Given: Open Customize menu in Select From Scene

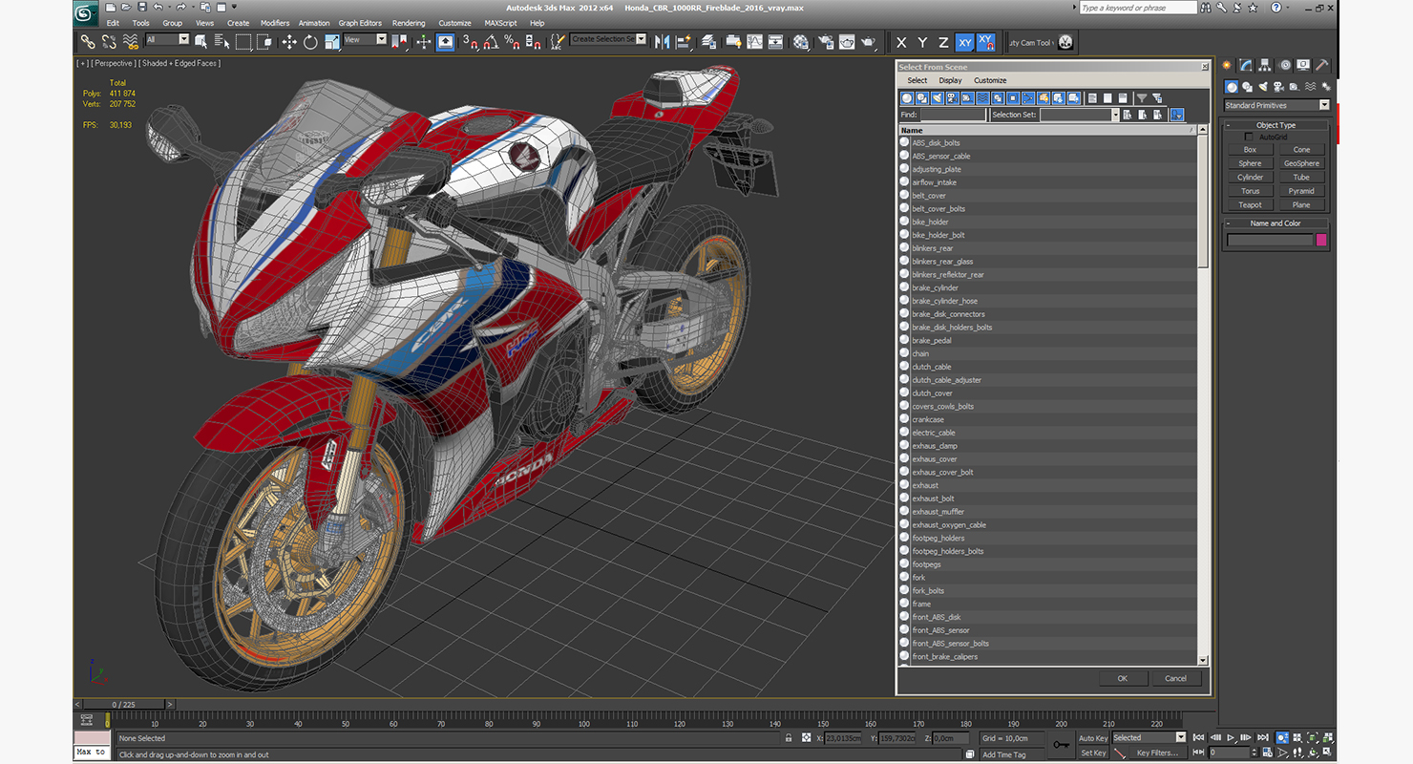Looking at the screenshot, I should click(990, 80).
